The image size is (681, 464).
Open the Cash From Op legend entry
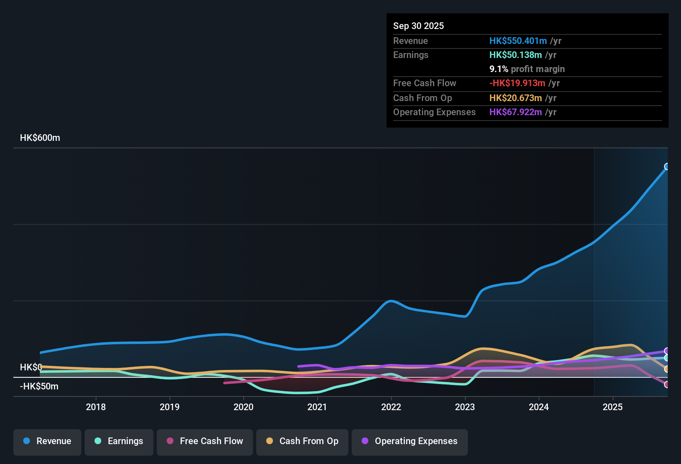(302, 441)
